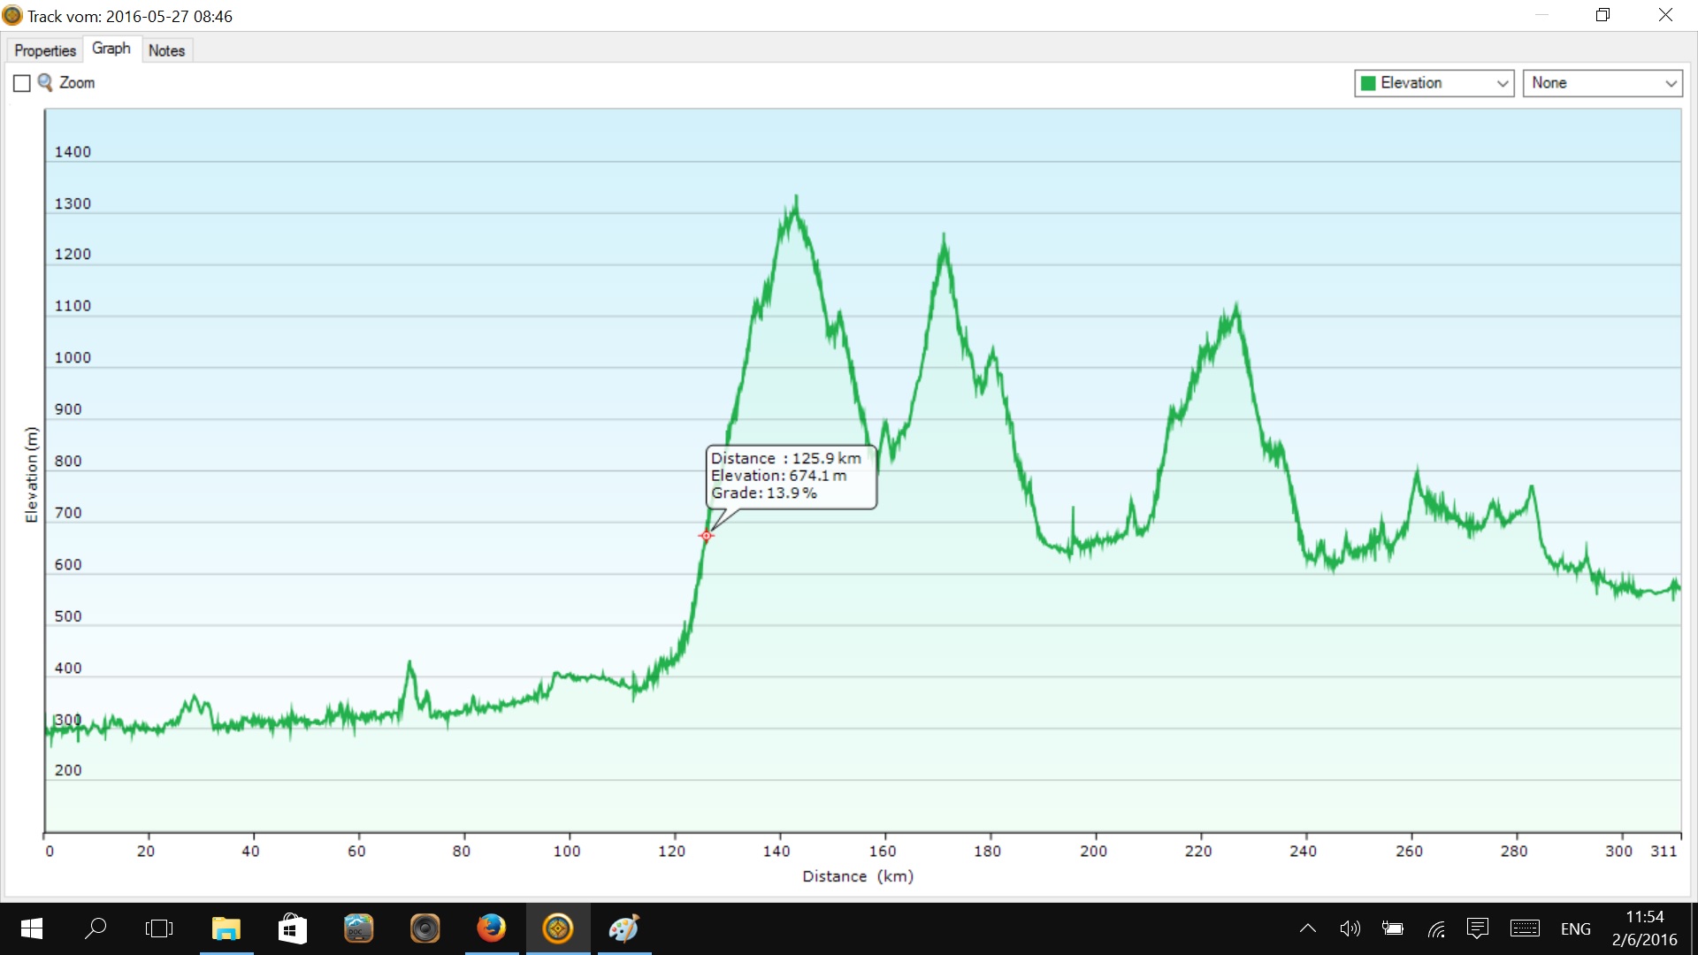Click the ENG language indicator
This screenshot has width=1698, height=955.
[x=1575, y=928]
